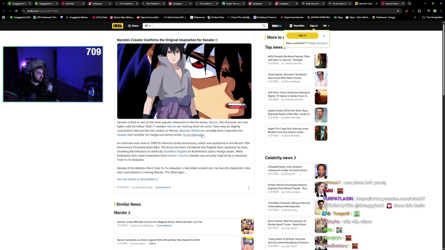Screen dimensions: 445x250
Task: Switch to the Peak Story Arcs tab
Action: (313, 3)
